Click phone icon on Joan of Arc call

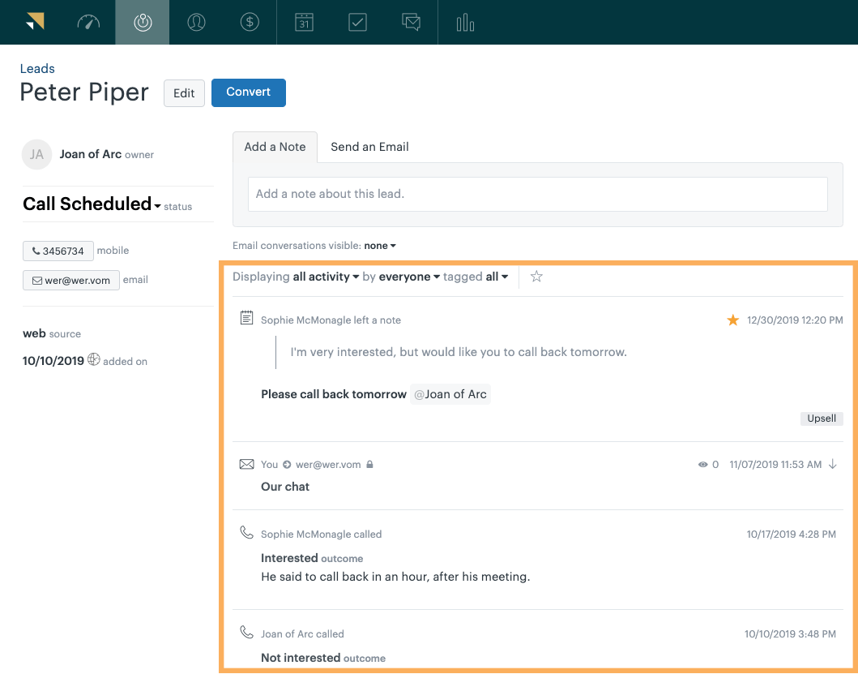(x=247, y=632)
